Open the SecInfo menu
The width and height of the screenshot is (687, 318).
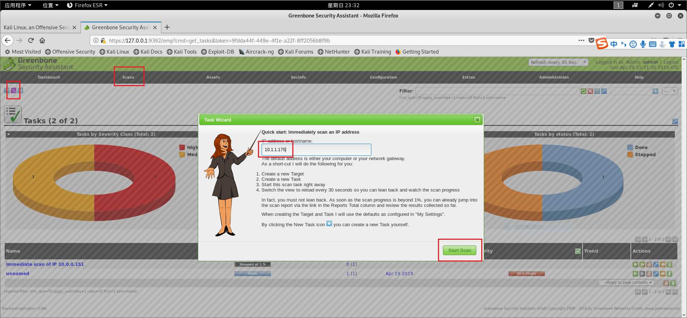(x=298, y=77)
